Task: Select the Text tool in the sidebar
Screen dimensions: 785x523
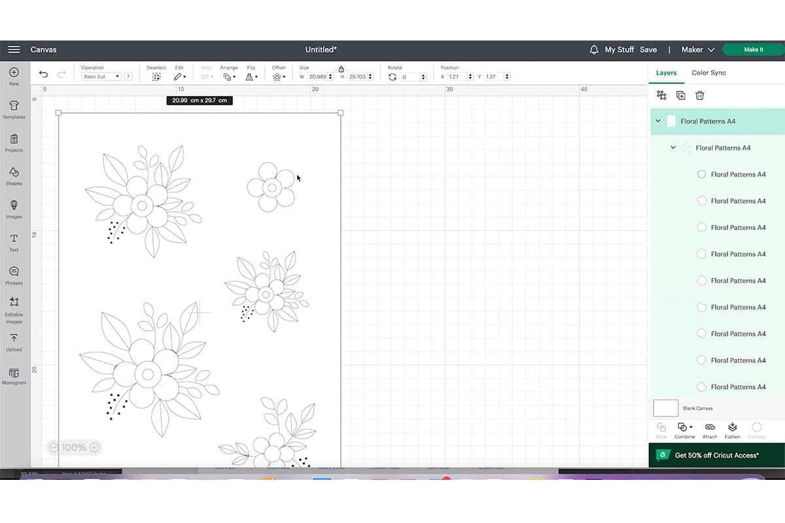Action: pyautogui.click(x=14, y=239)
